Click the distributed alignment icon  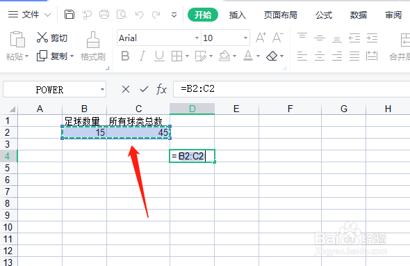click(372, 56)
